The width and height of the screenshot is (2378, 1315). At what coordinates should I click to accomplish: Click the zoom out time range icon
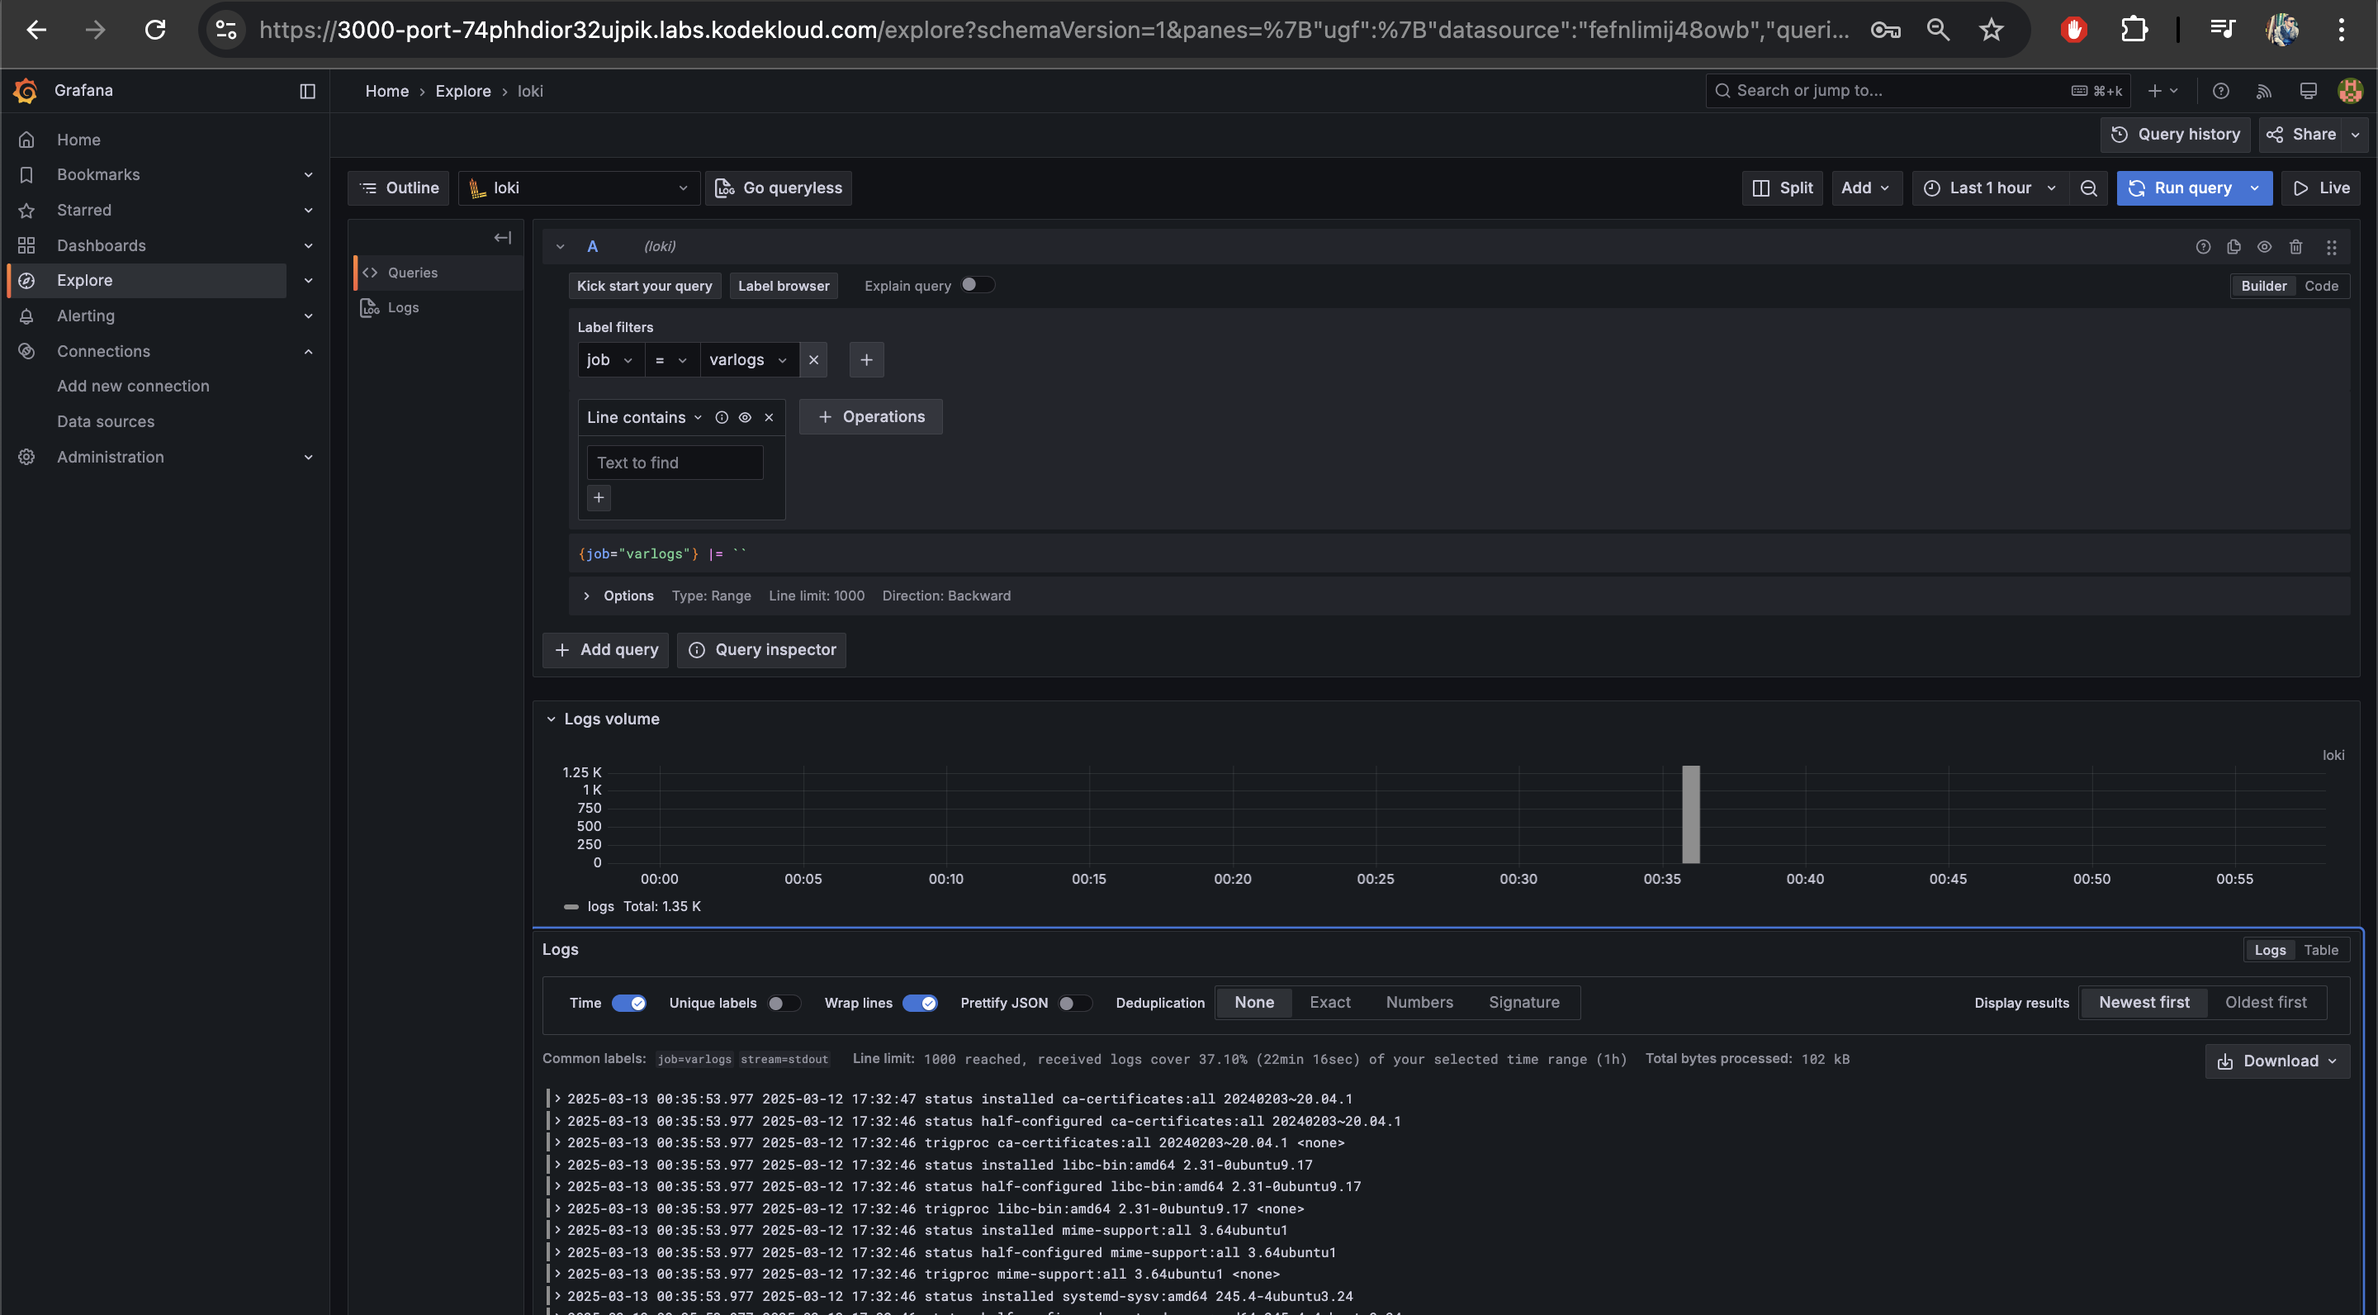pos(2088,188)
